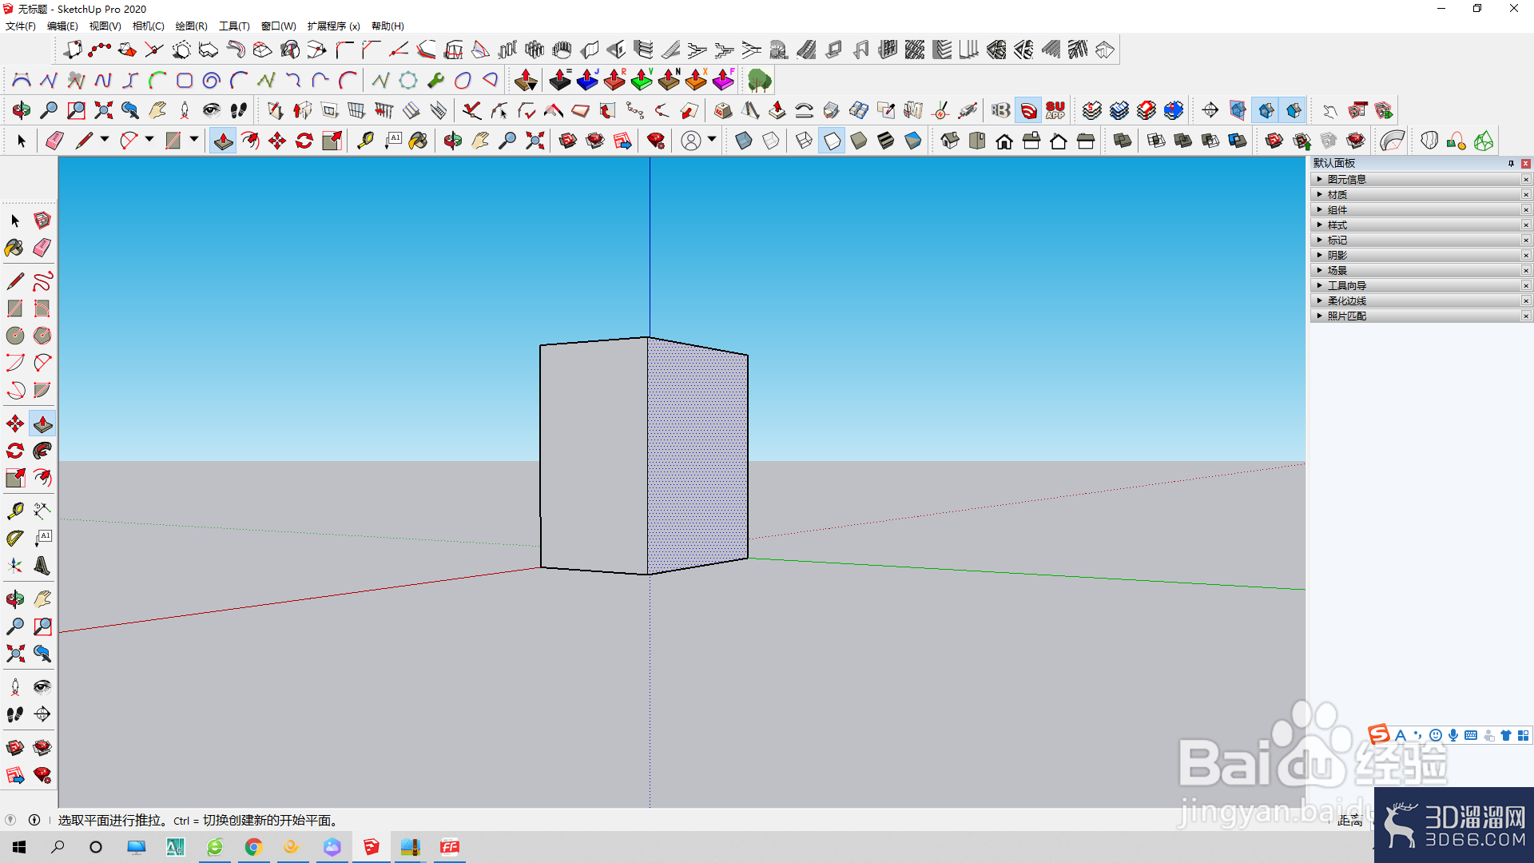The height and width of the screenshot is (863, 1534).
Task: Open the line tool dropdown arrow
Action: (105, 140)
